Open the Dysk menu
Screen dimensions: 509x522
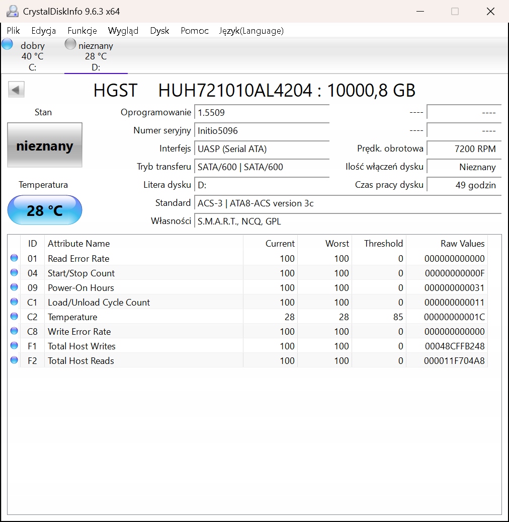[159, 31]
